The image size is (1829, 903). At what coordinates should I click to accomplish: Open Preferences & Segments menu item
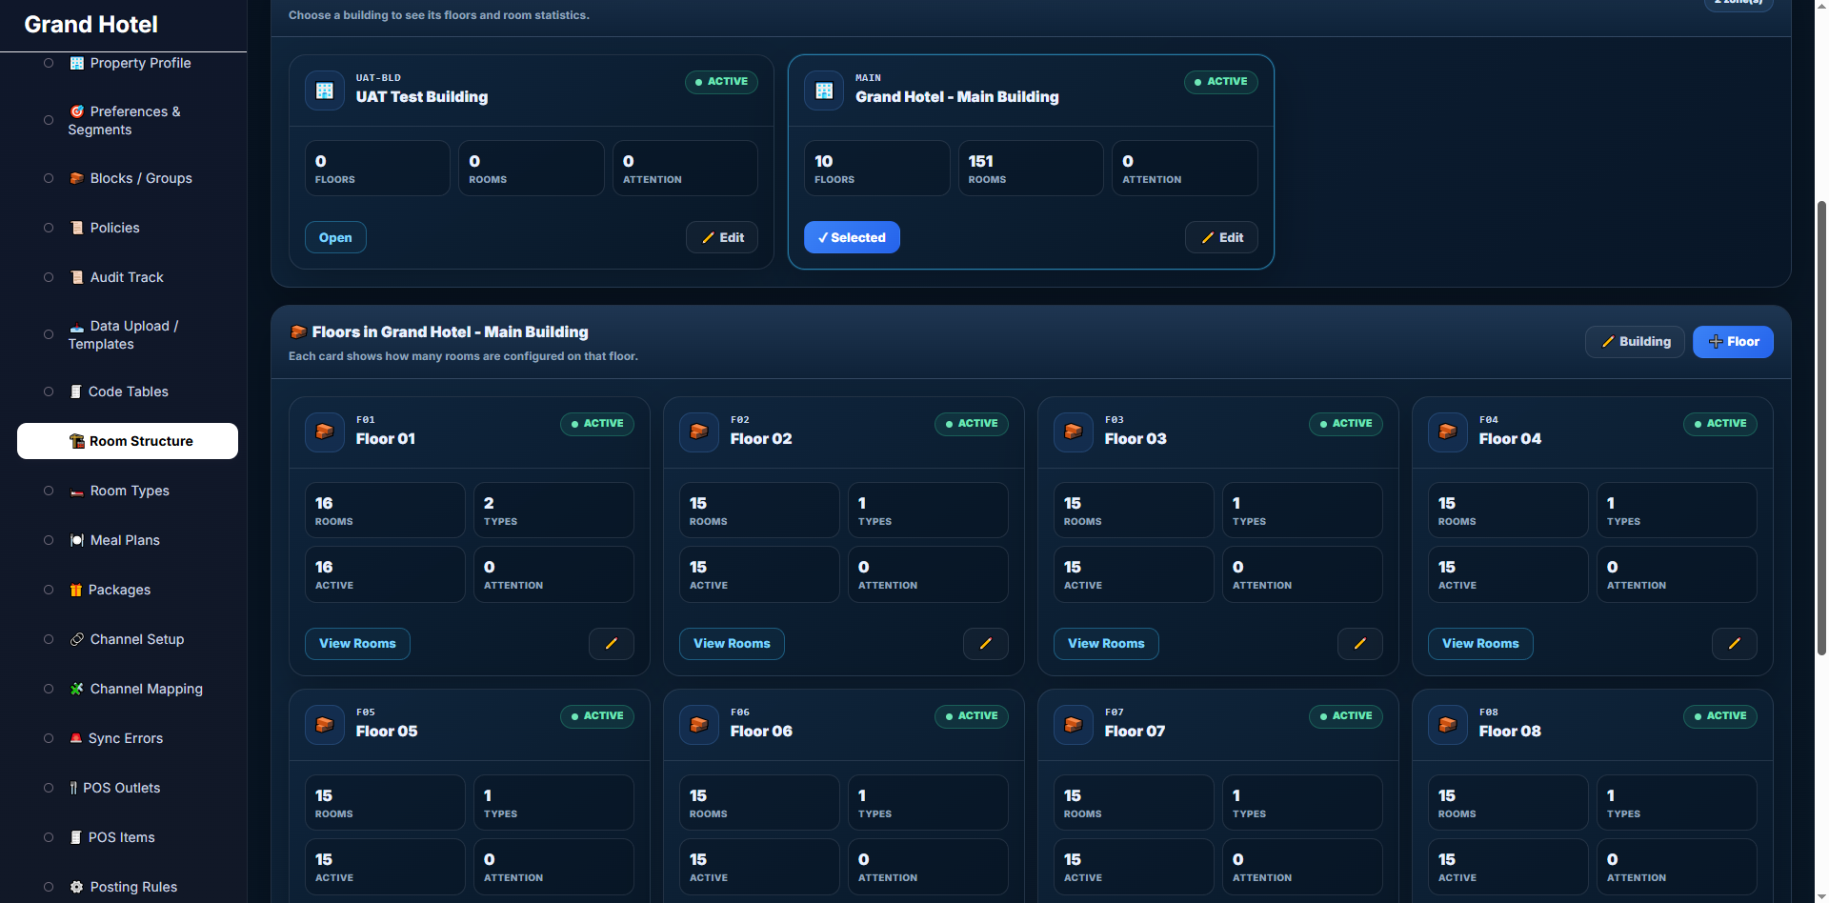(128, 120)
